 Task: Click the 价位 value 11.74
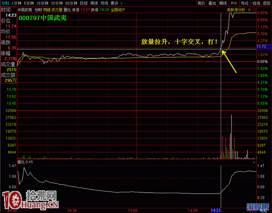click(11, 26)
